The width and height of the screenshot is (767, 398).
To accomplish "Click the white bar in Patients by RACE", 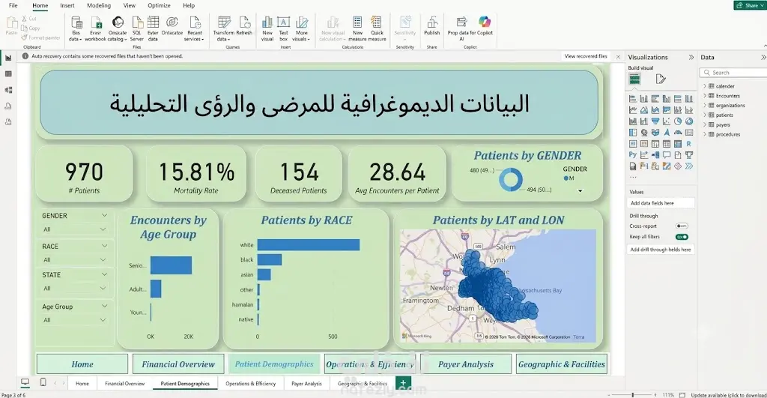I will (308, 245).
